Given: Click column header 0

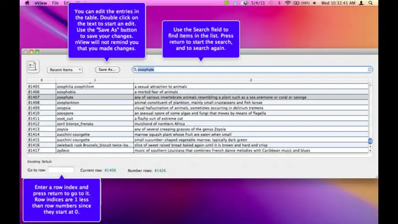Looking at the screenshot, I should click(x=42, y=80).
